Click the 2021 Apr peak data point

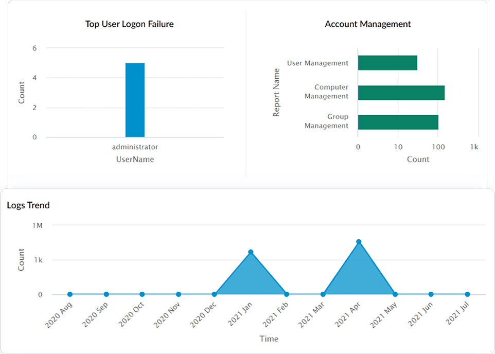(x=358, y=240)
